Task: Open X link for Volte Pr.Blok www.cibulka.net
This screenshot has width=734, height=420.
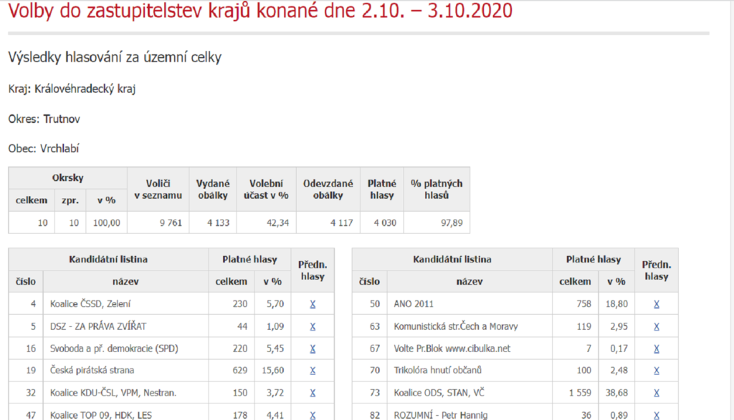Action: [x=656, y=348]
